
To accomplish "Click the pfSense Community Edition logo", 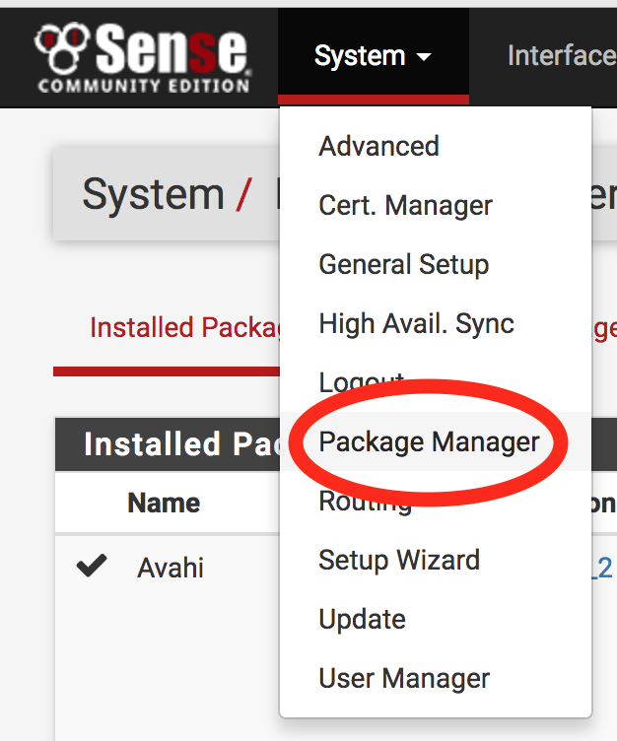I will coord(143,57).
